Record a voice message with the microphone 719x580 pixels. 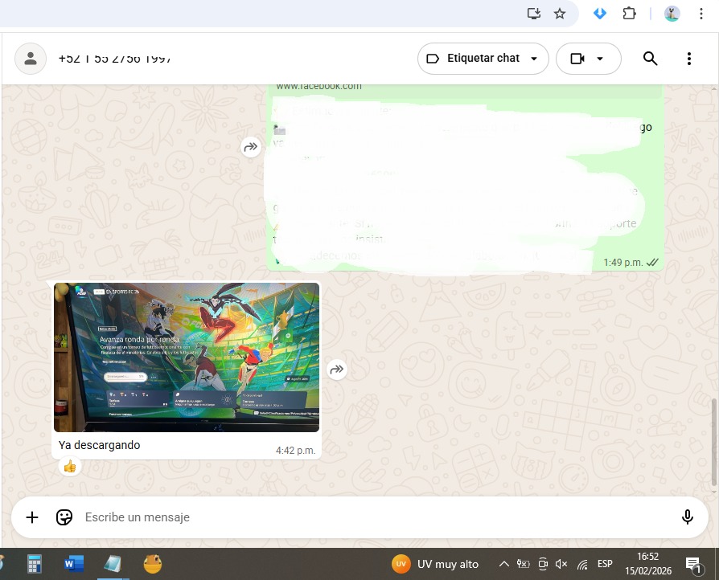point(688,517)
